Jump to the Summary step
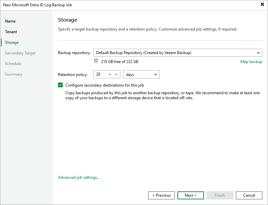 (14, 74)
